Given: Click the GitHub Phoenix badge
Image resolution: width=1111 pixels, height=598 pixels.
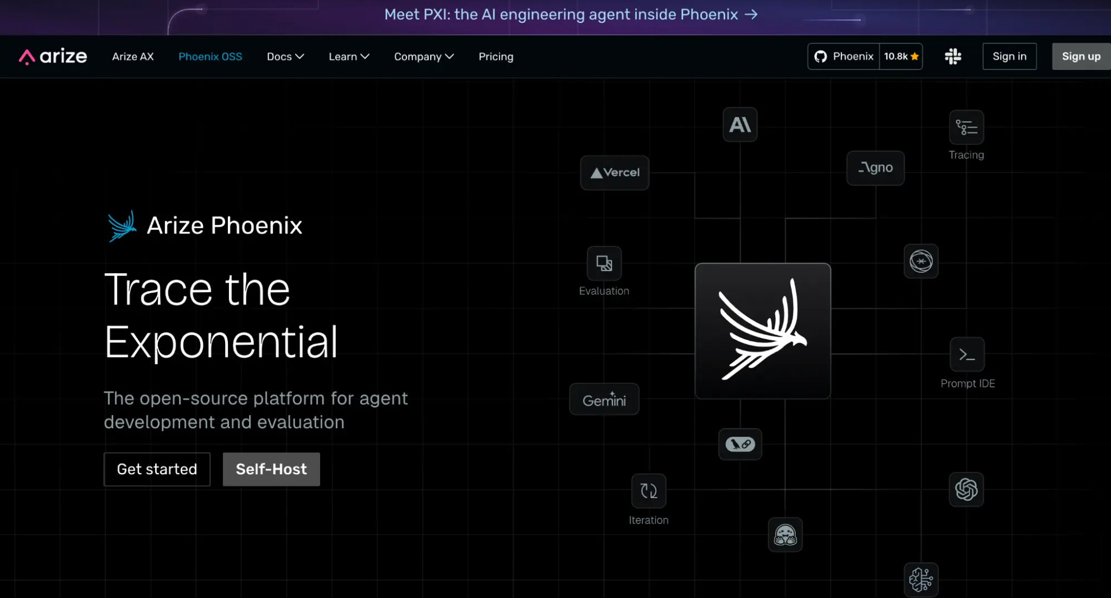Looking at the screenshot, I should 843,56.
